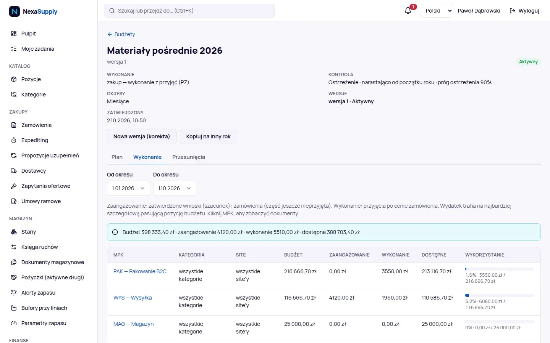Image resolution: width=550 pixels, height=343 pixels.
Task: Open the Polski language dropdown
Action: 437,11
